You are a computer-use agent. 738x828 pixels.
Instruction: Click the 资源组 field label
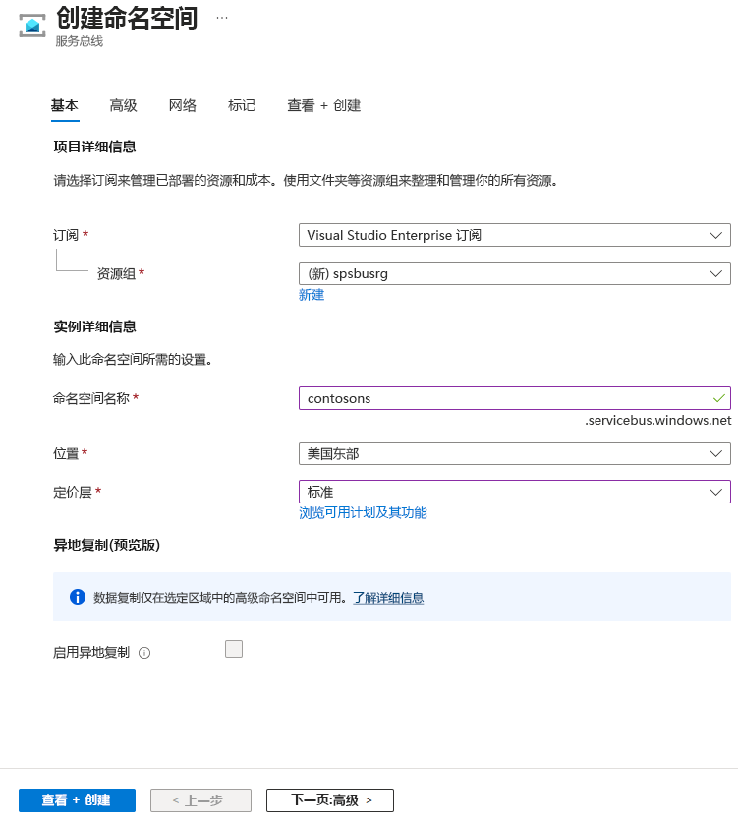coord(117,274)
